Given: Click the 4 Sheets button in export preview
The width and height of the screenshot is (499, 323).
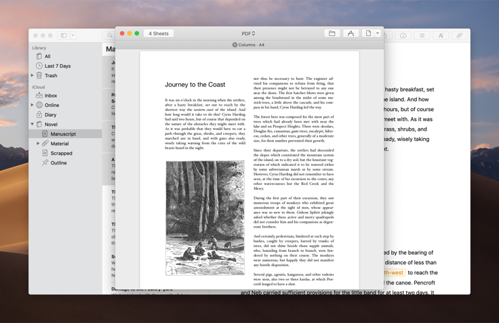Looking at the screenshot, I should point(159,33).
